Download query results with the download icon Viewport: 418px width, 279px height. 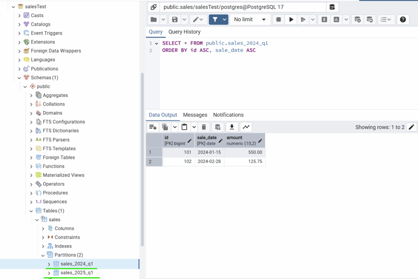pyautogui.click(x=231, y=127)
